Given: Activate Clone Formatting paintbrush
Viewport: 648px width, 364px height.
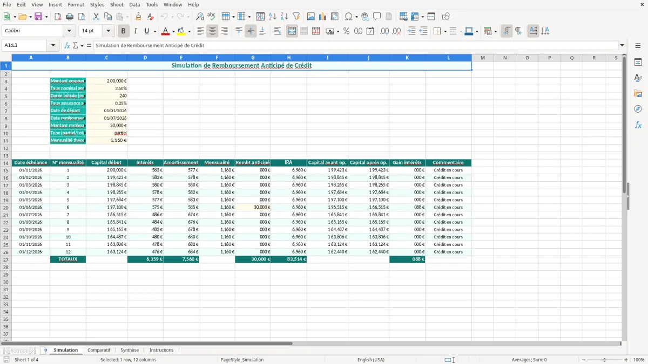Looking at the screenshot, I should click(x=138, y=17).
